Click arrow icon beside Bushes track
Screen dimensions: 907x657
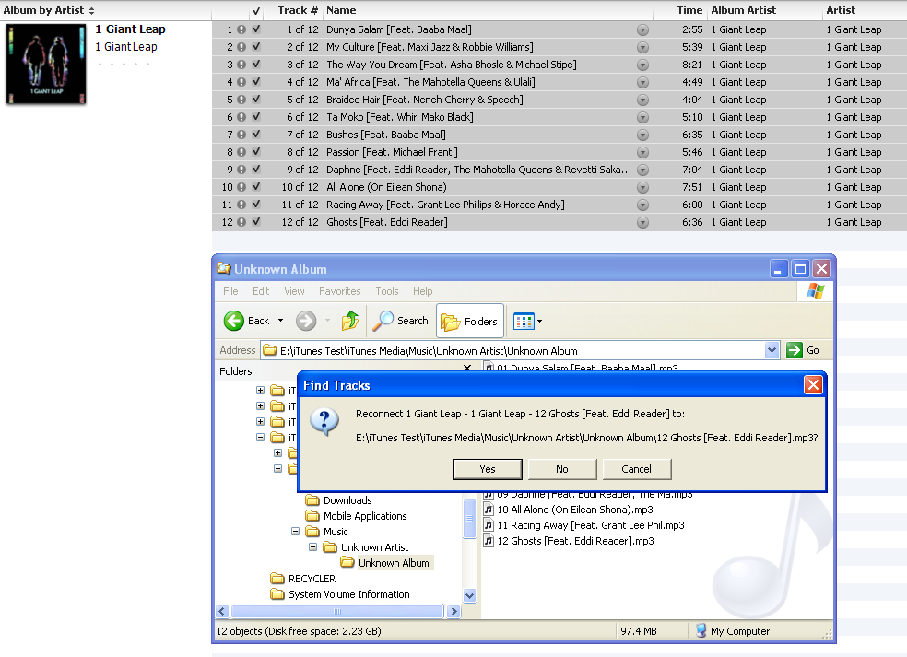pos(642,135)
